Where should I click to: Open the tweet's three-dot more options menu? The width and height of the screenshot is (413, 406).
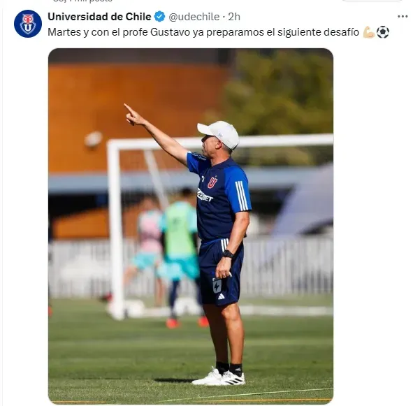(403, 17)
